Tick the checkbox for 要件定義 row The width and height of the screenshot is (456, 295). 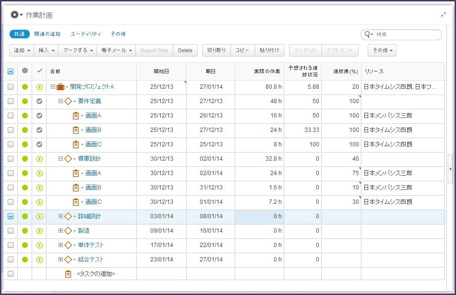pos(11,101)
